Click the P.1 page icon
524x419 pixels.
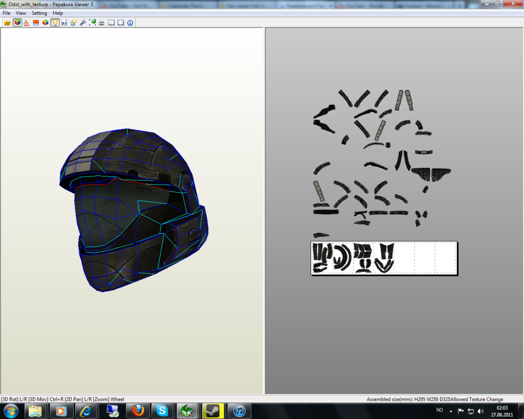click(x=64, y=23)
